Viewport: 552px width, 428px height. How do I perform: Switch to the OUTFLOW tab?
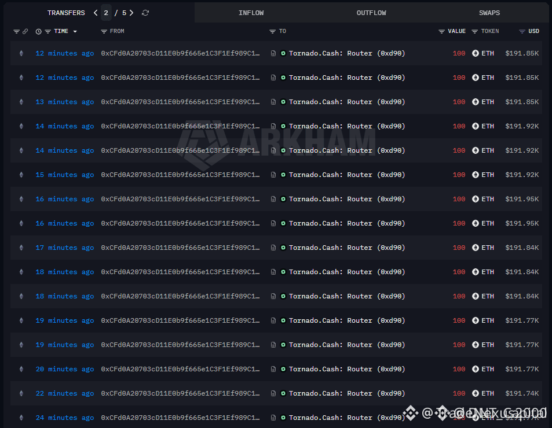click(x=371, y=13)
